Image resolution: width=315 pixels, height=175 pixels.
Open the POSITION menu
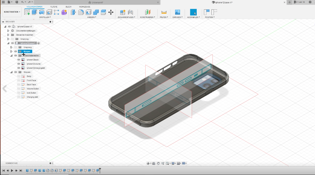coord(210,17)
